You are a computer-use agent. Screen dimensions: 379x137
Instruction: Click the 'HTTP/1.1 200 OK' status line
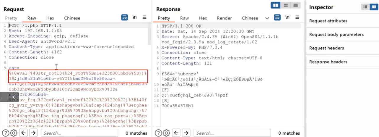(x=181, y=26)
